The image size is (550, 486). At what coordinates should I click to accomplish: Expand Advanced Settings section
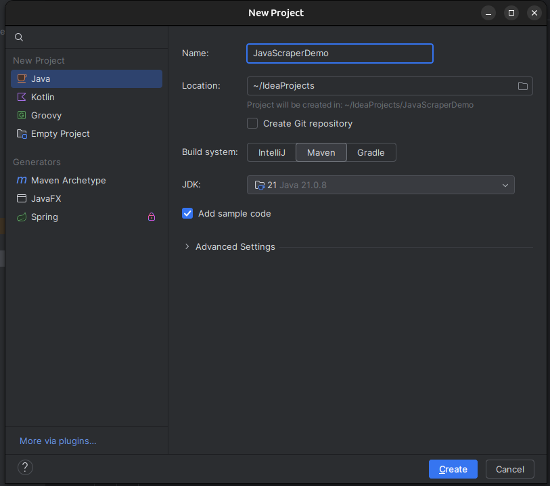pyautogui.click(x=187, y=246)
